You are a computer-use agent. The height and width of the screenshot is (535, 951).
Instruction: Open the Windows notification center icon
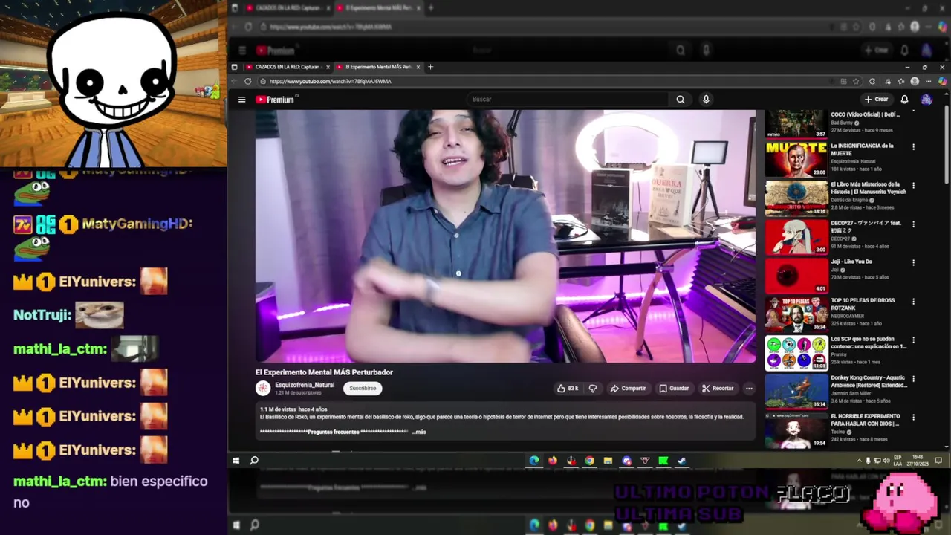coord(940,460)
